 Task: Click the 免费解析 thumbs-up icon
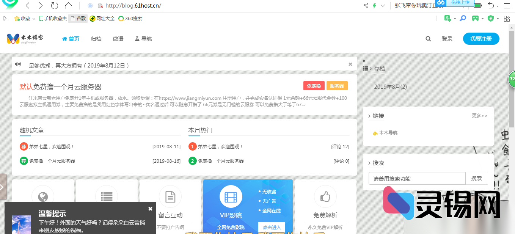[x=325, y=196]
